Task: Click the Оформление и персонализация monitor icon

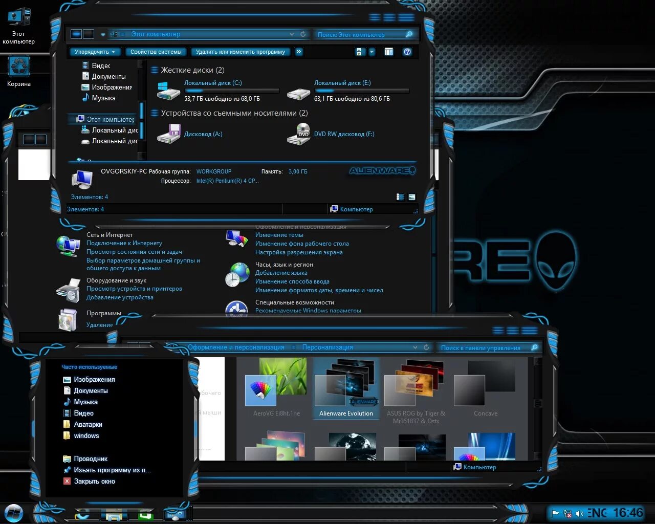Action: [237, 238]
